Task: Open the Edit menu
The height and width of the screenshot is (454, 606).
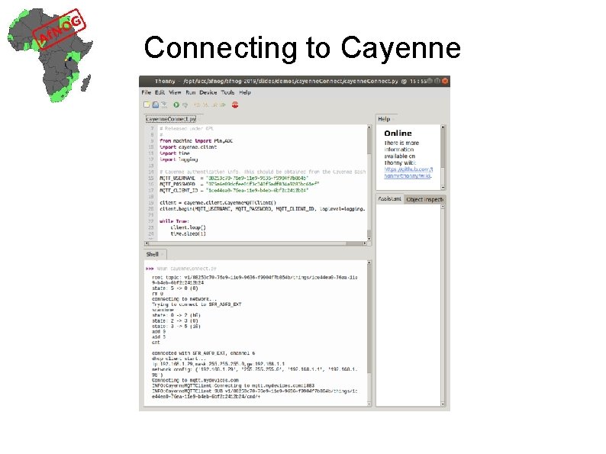Action: coord(160,92)
